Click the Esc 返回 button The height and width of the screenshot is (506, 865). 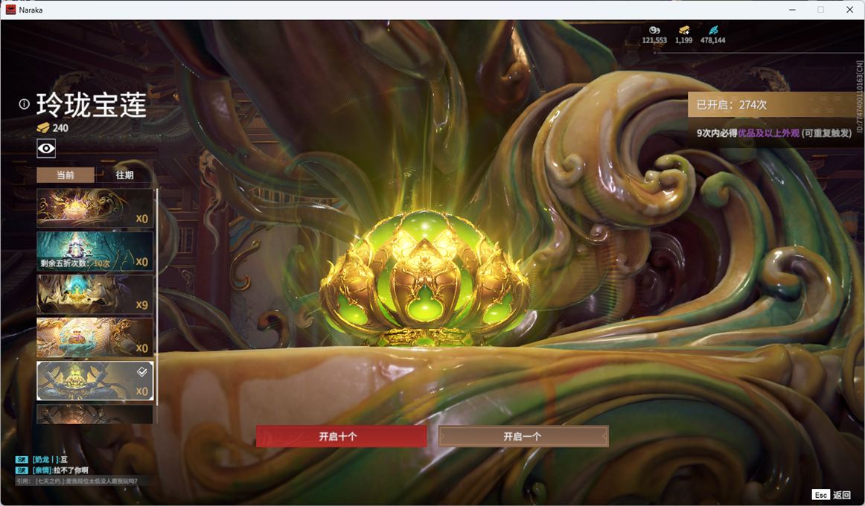click(x=832, y=494)
